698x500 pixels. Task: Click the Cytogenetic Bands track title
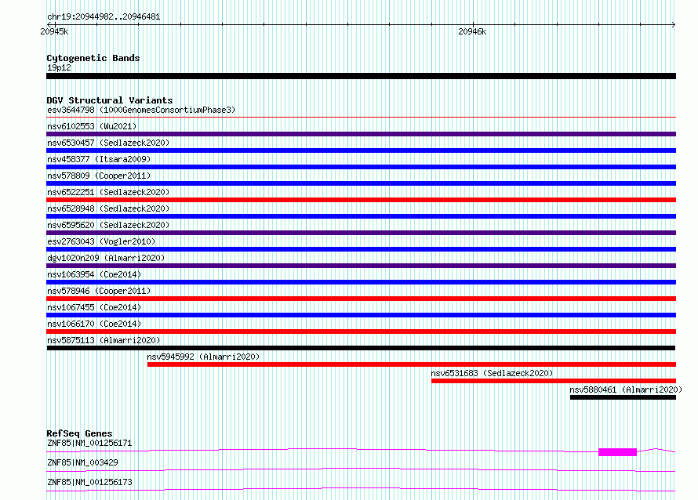click(93, 58)
